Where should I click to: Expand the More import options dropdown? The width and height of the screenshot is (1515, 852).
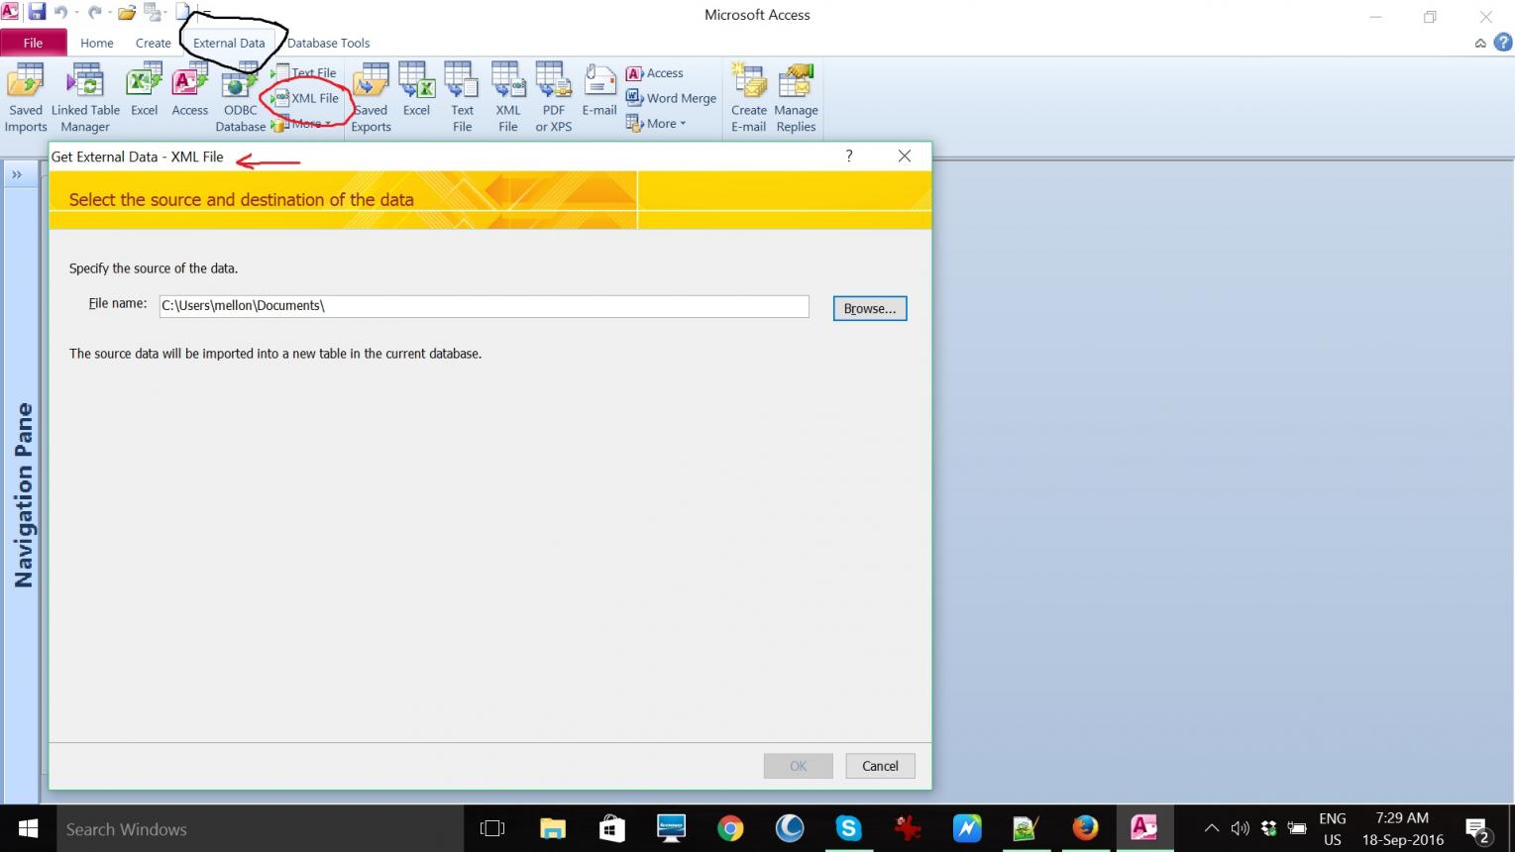pos(302,124)
